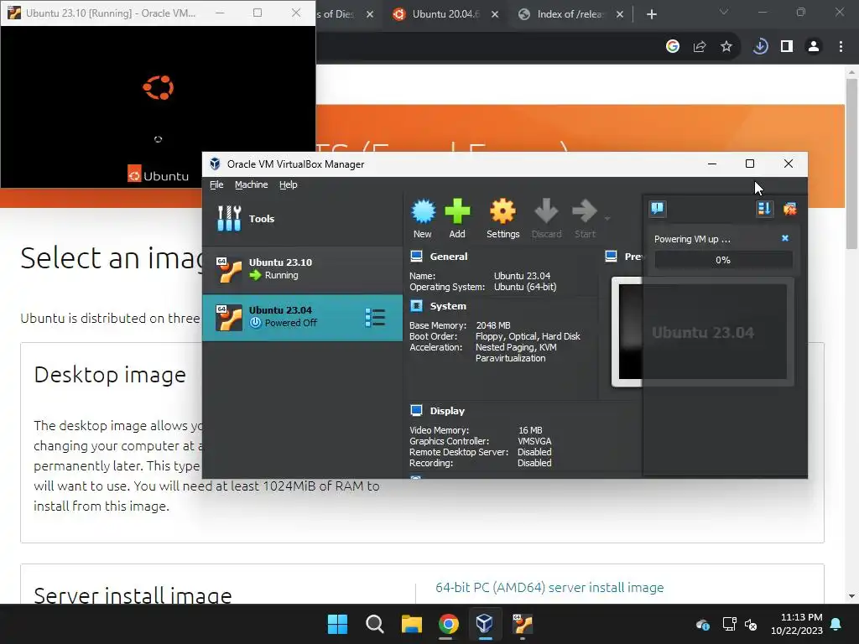
Task: Select the Ubuntu 23.04 Powered Off VM entry
Action: [x=302, y=318]
